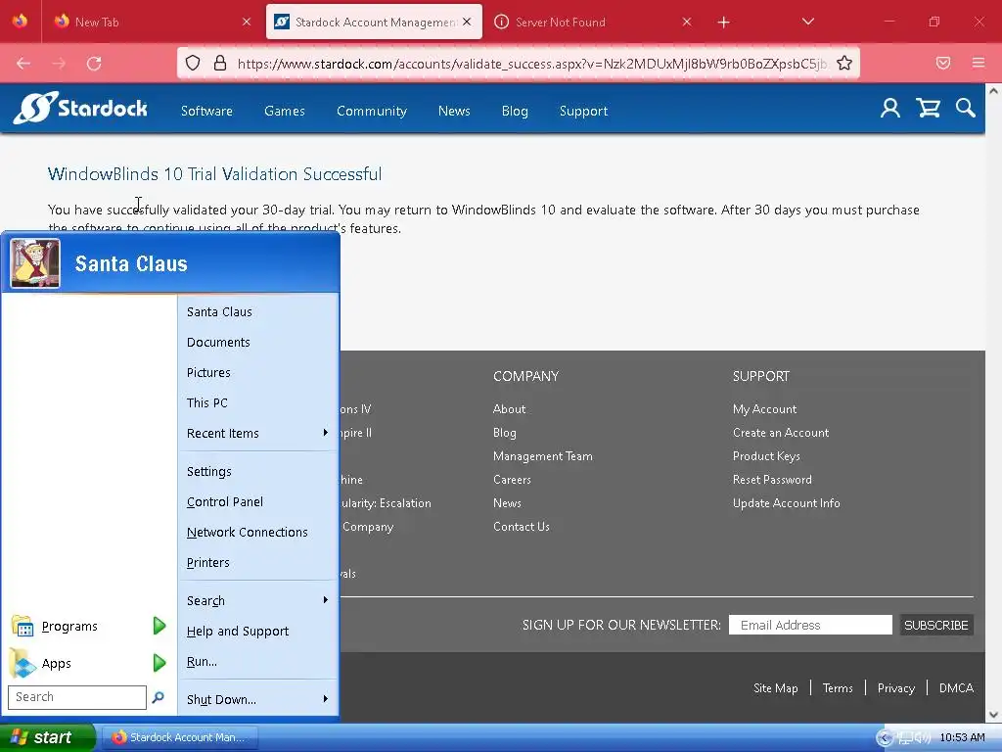Click the browser URL address bar

coord(518,63)
